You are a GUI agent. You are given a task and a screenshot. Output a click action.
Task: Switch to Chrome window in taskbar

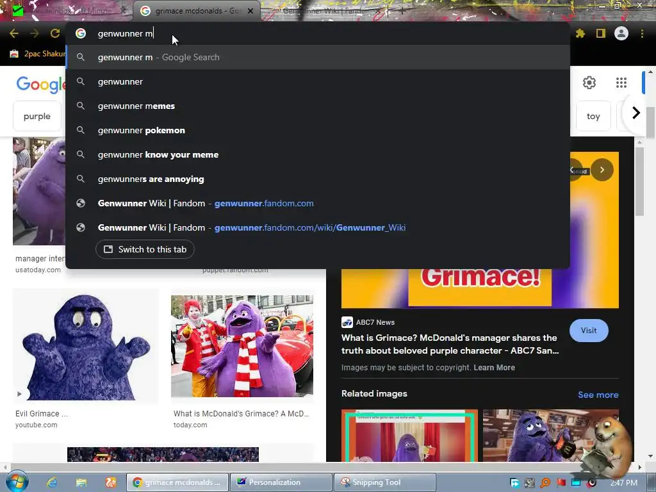(177, 482)
